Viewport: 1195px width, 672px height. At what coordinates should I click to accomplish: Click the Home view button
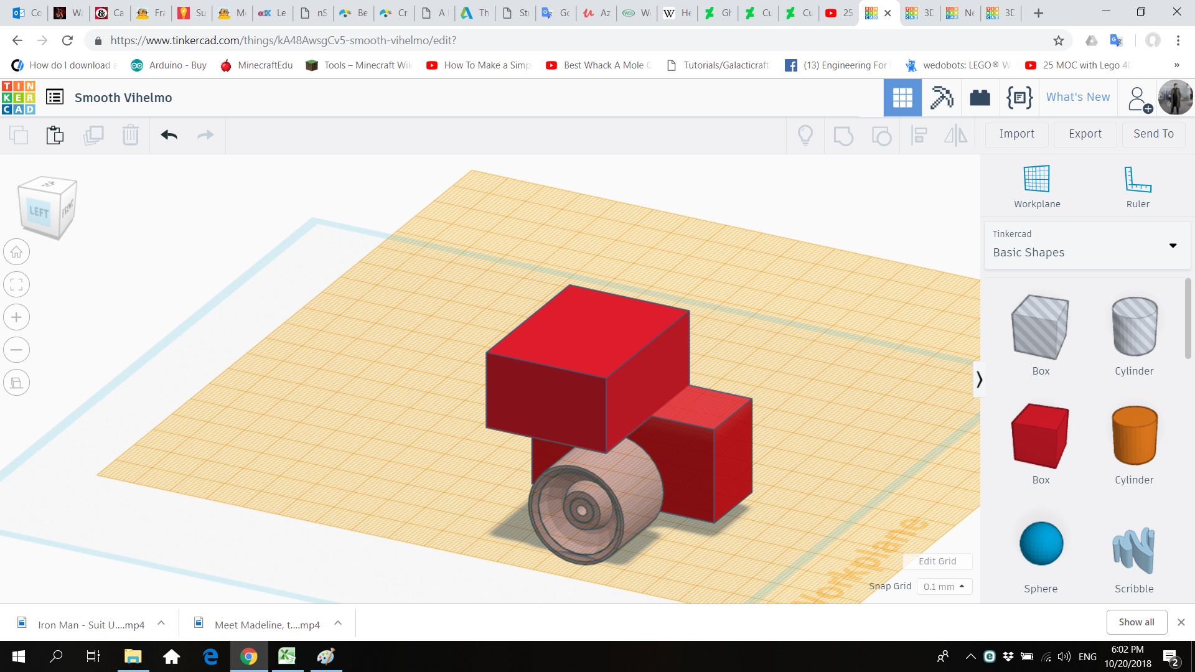coord(17,252)
